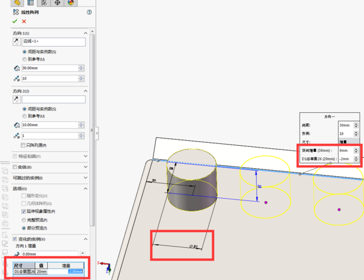Cancel the linear pattern with red X
Screen dimensions: 364x280
coord(24,21)
